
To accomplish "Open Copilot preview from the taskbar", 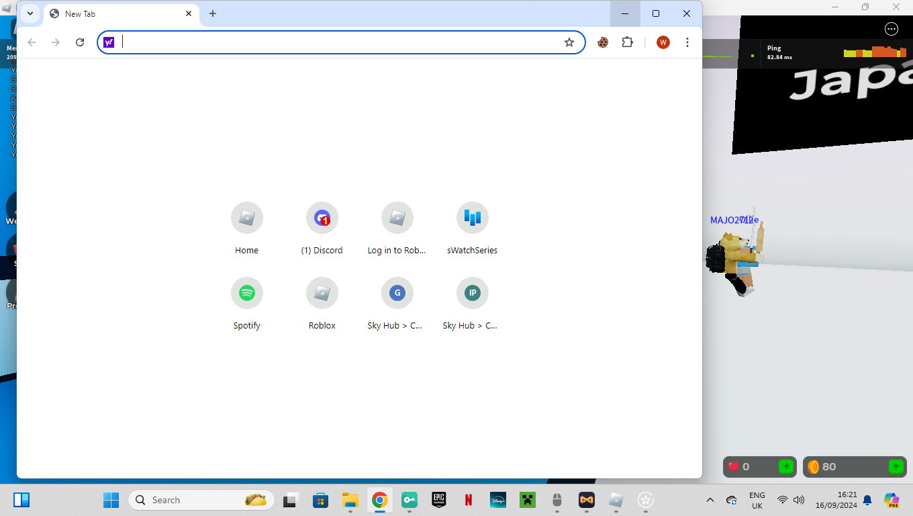I will (x=892, y=500).
